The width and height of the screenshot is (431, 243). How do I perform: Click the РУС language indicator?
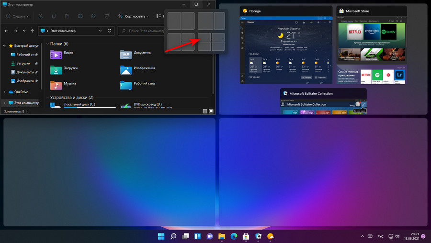tap(380, 236)
